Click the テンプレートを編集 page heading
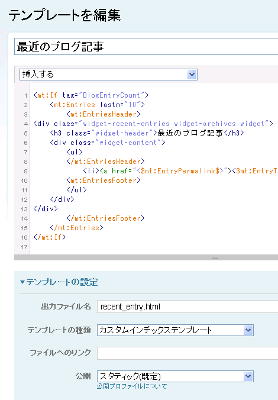This screenshot has width=278, height=400. tap(64, 15)
